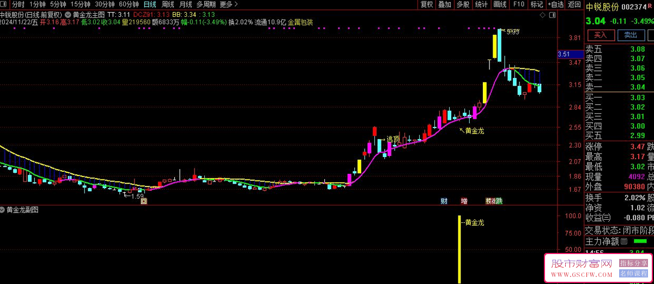Click the 黄金龙 arrow label on main chart

(x=472, y=131)
